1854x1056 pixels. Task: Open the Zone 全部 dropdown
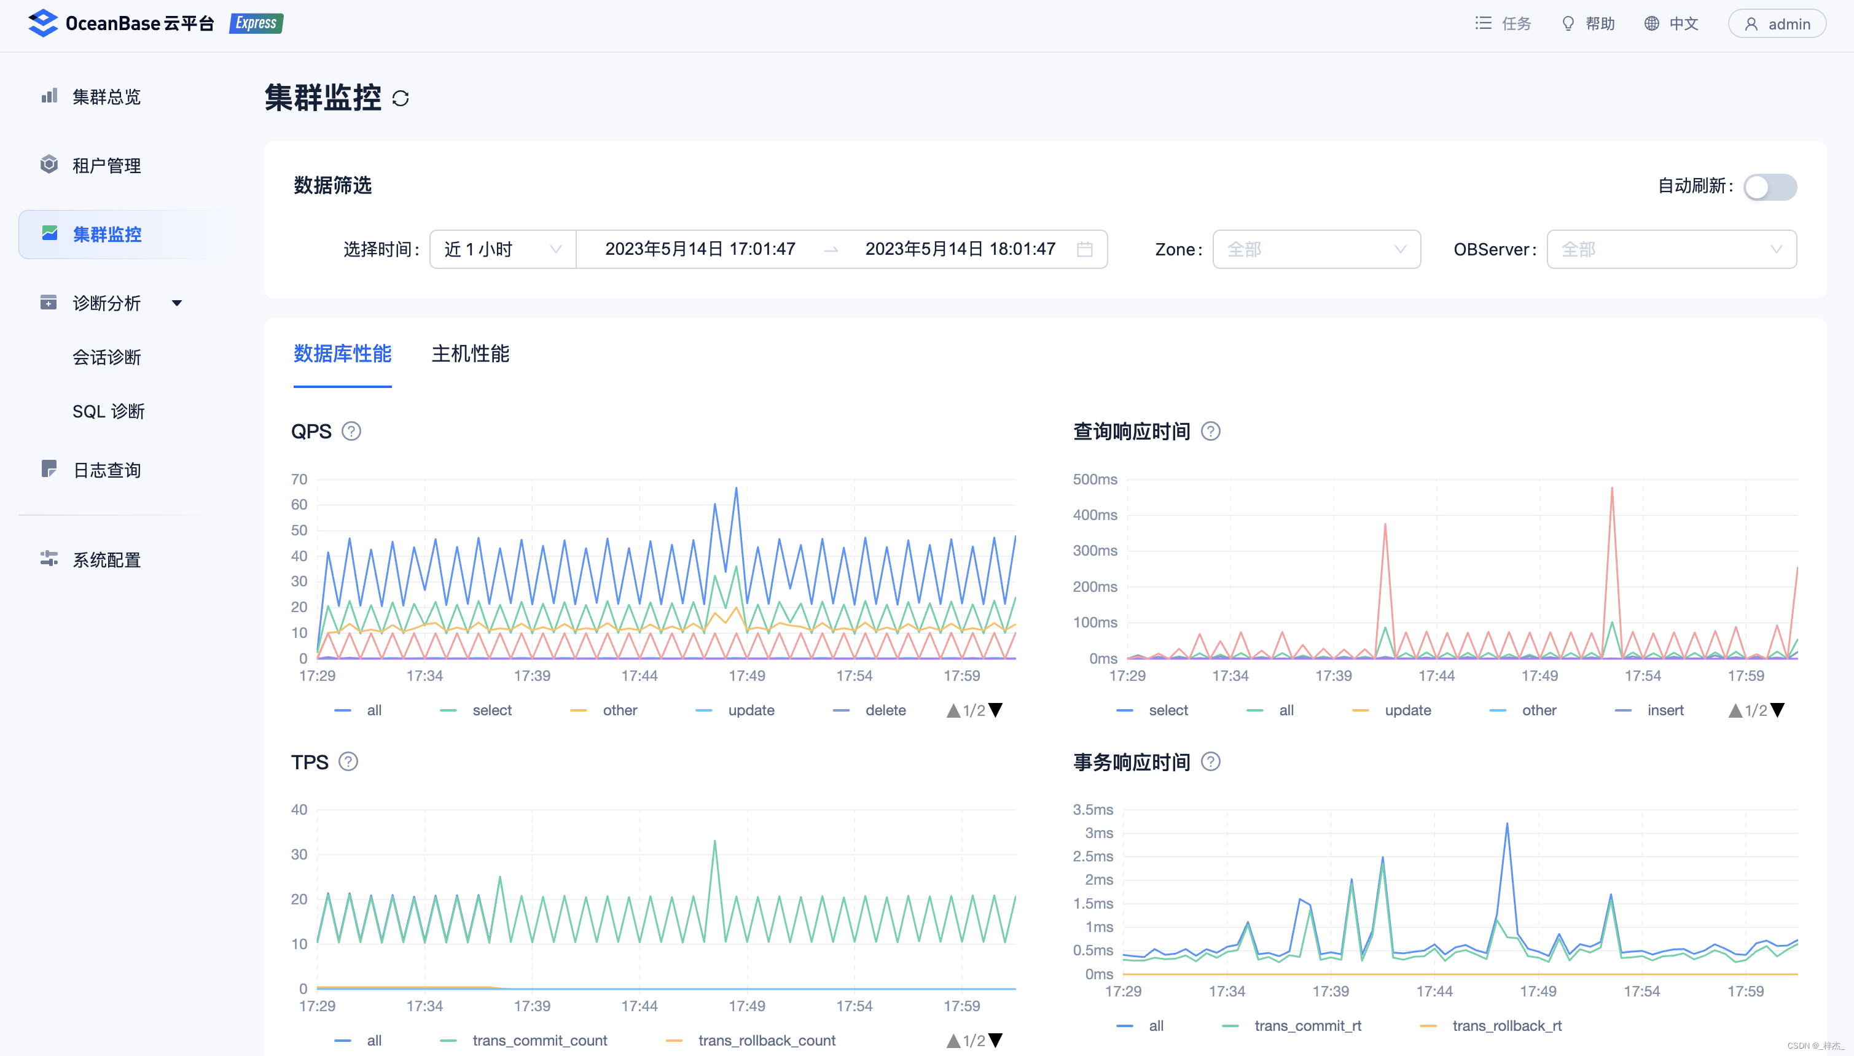[1316, 249]
